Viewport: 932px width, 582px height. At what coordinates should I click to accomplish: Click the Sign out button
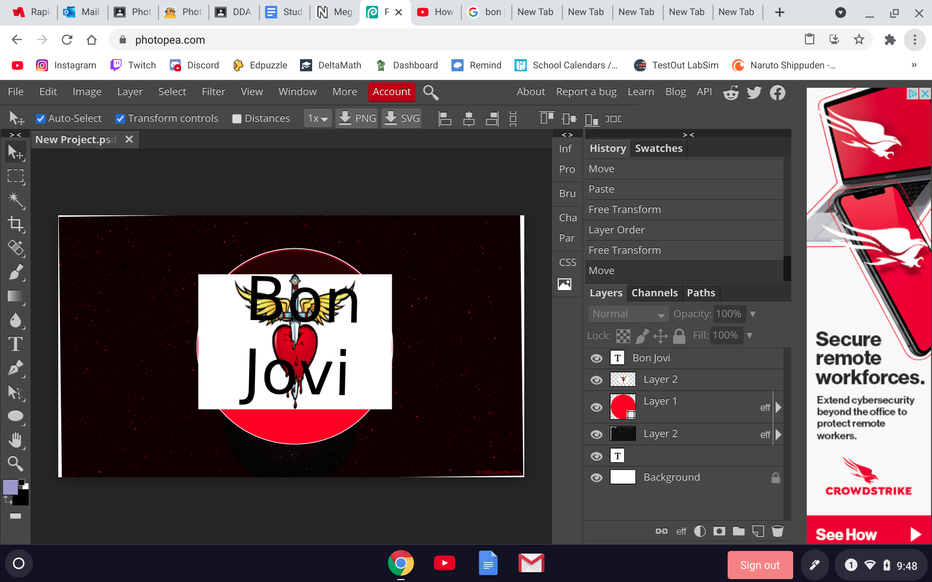click(760, 565)
